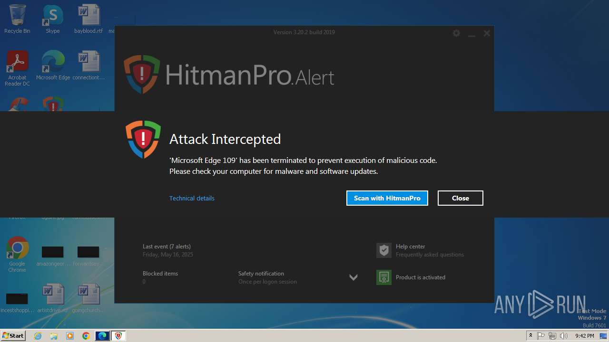The width and height of the screenshot is (609, 342).
Task: Click 'Frequently asked questions' text
Action: pos(430,255)
